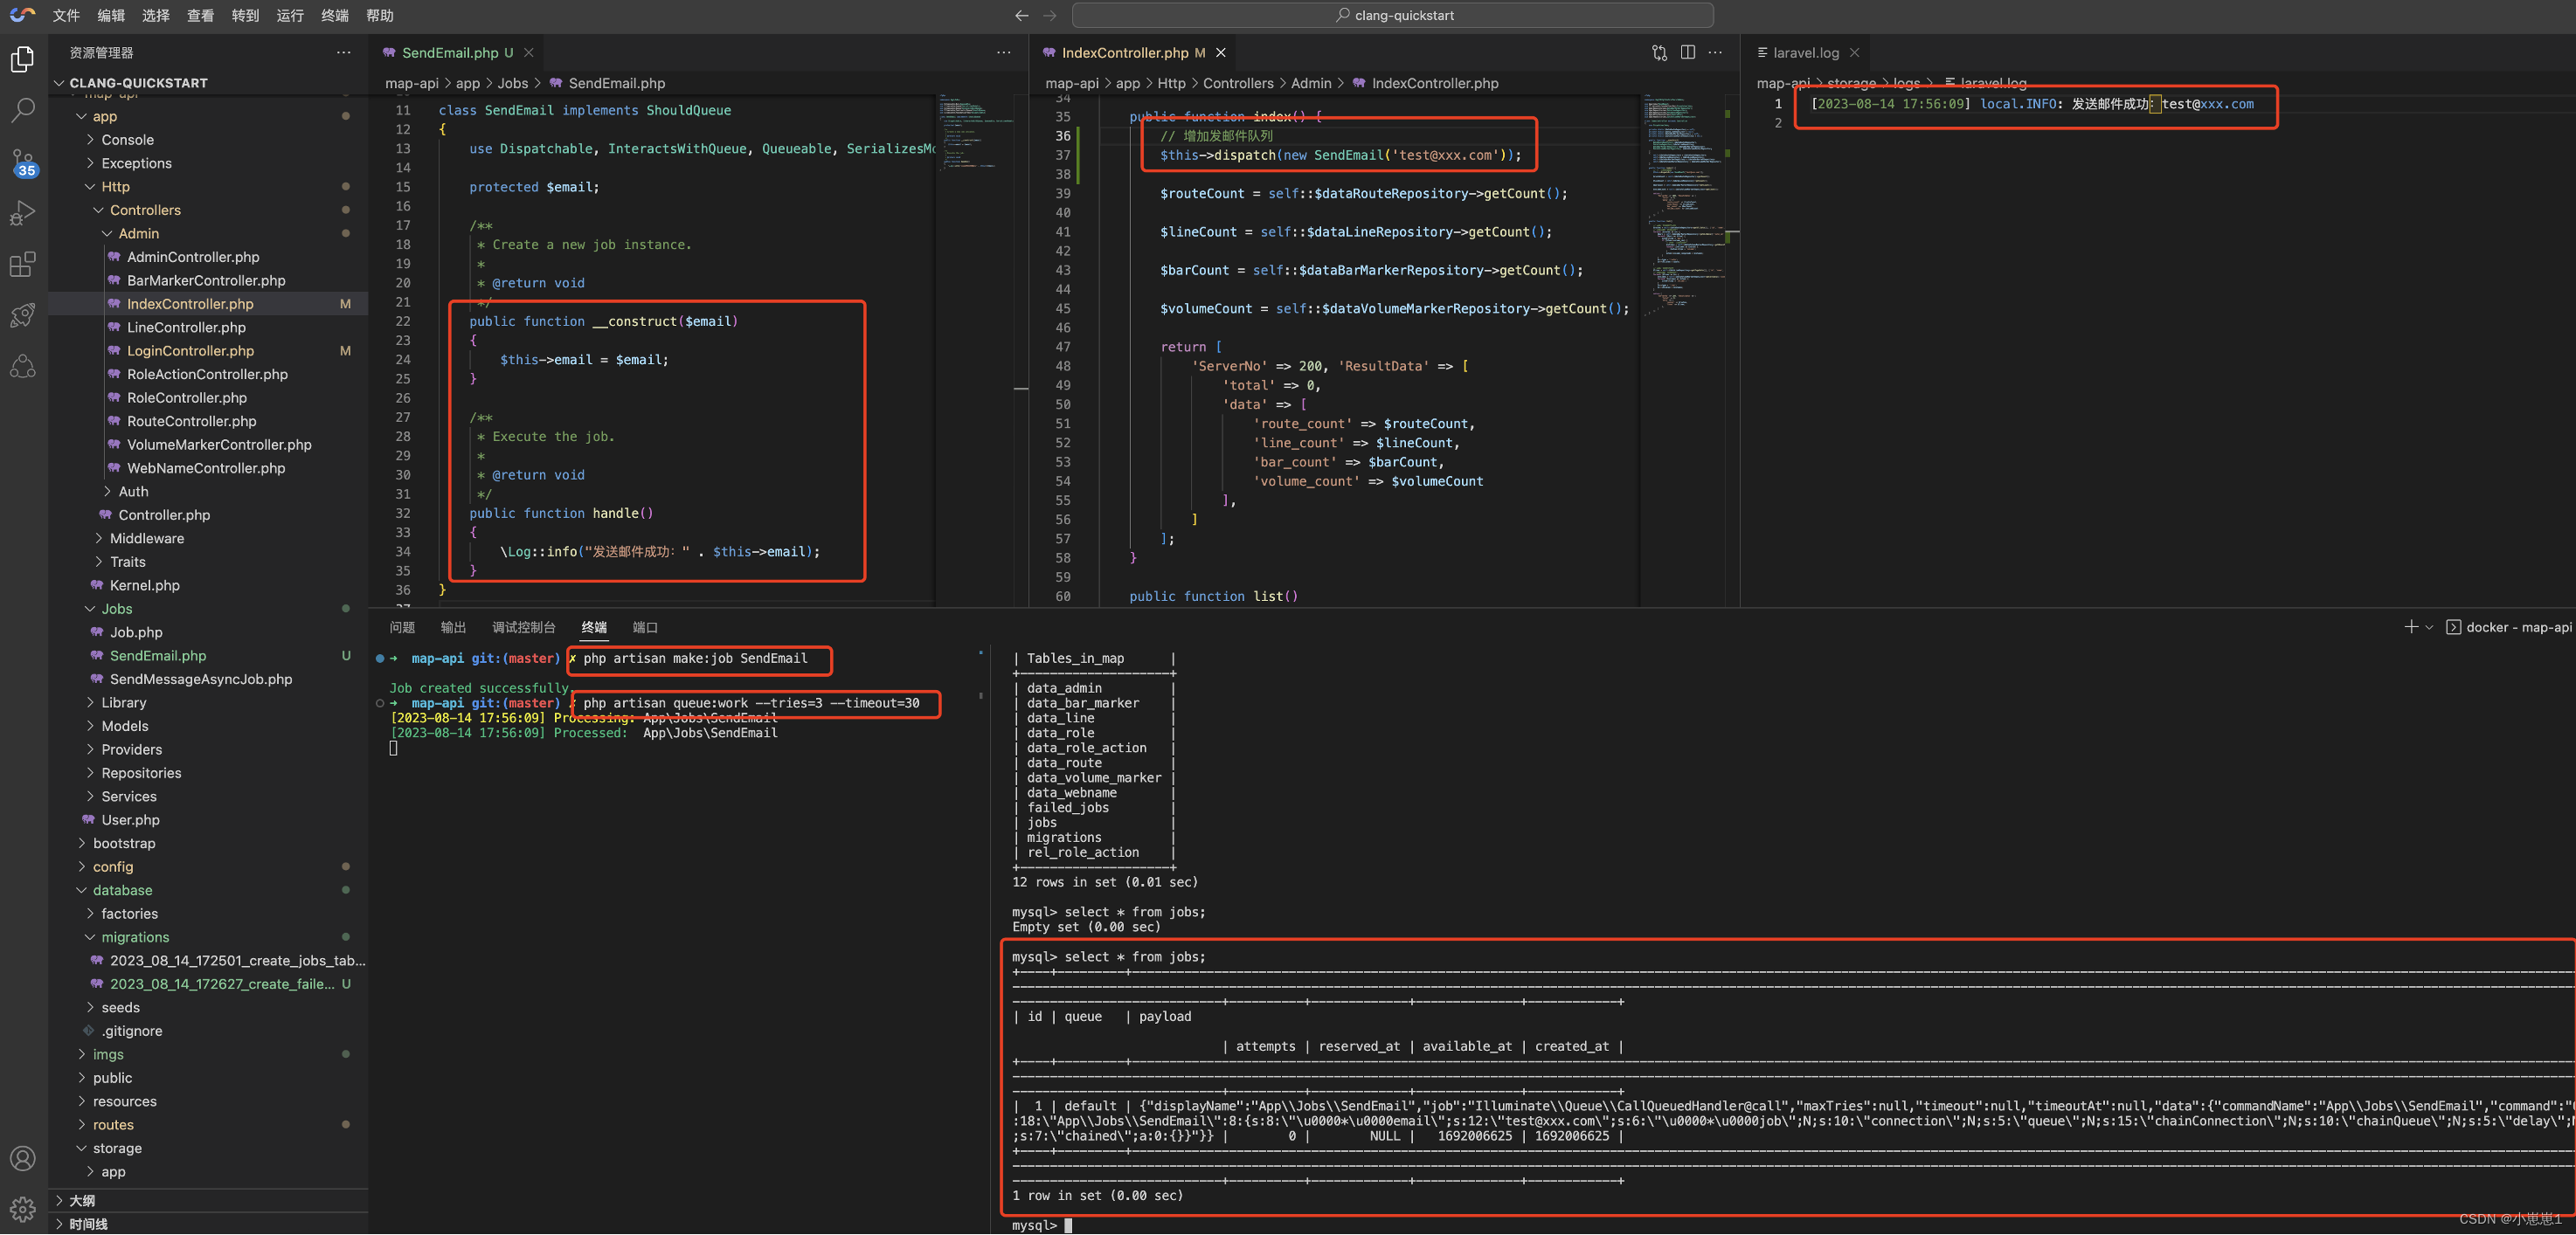Click the storage breadcrumb in laravel.log editor
This screenshot has width=2576, height=1235.
tap(1851, 83)
